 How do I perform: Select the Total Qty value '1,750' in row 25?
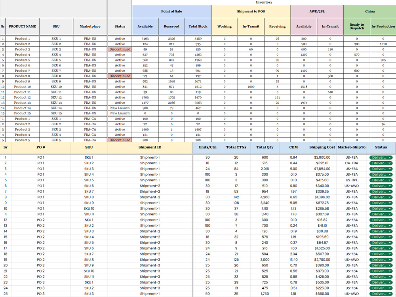[x=265, y=294]
